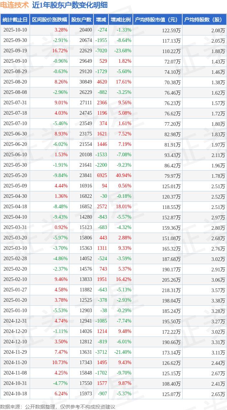
Task: Click the 近1年股东户数变化明细 title text
Action: pos(69,5)
